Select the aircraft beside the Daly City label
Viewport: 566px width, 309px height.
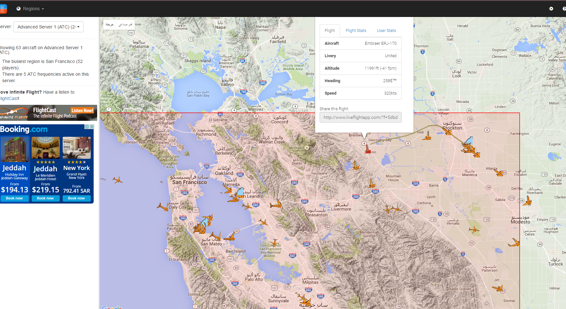pos(163,207)
